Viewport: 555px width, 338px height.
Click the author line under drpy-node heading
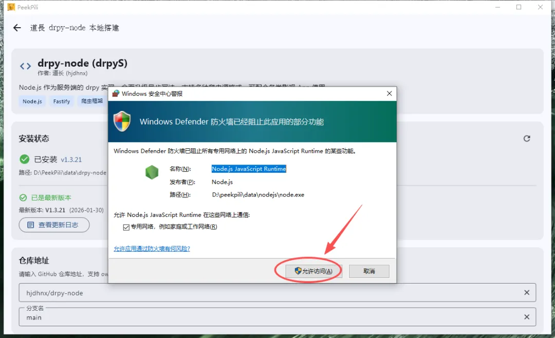63,73
